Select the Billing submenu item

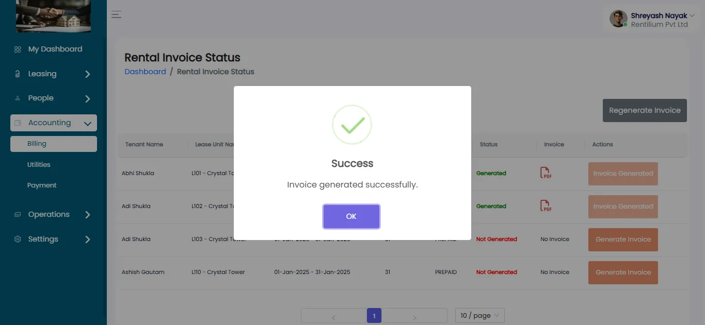tap(37, 144)
